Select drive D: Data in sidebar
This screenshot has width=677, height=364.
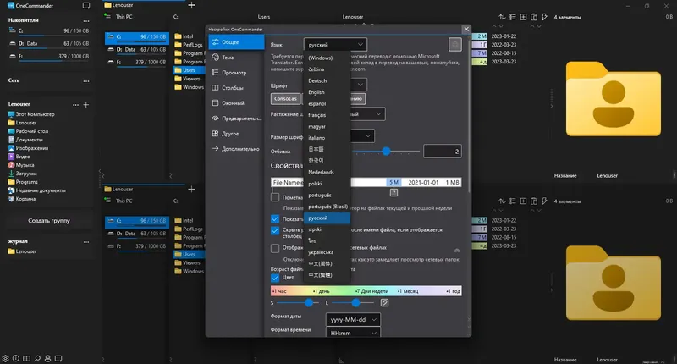coord(49,44)
